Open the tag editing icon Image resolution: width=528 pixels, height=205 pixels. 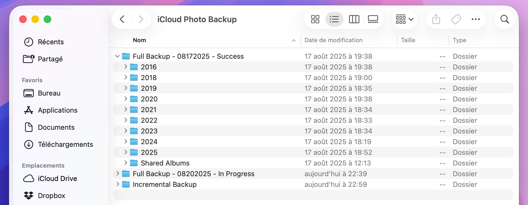(456, 19)
